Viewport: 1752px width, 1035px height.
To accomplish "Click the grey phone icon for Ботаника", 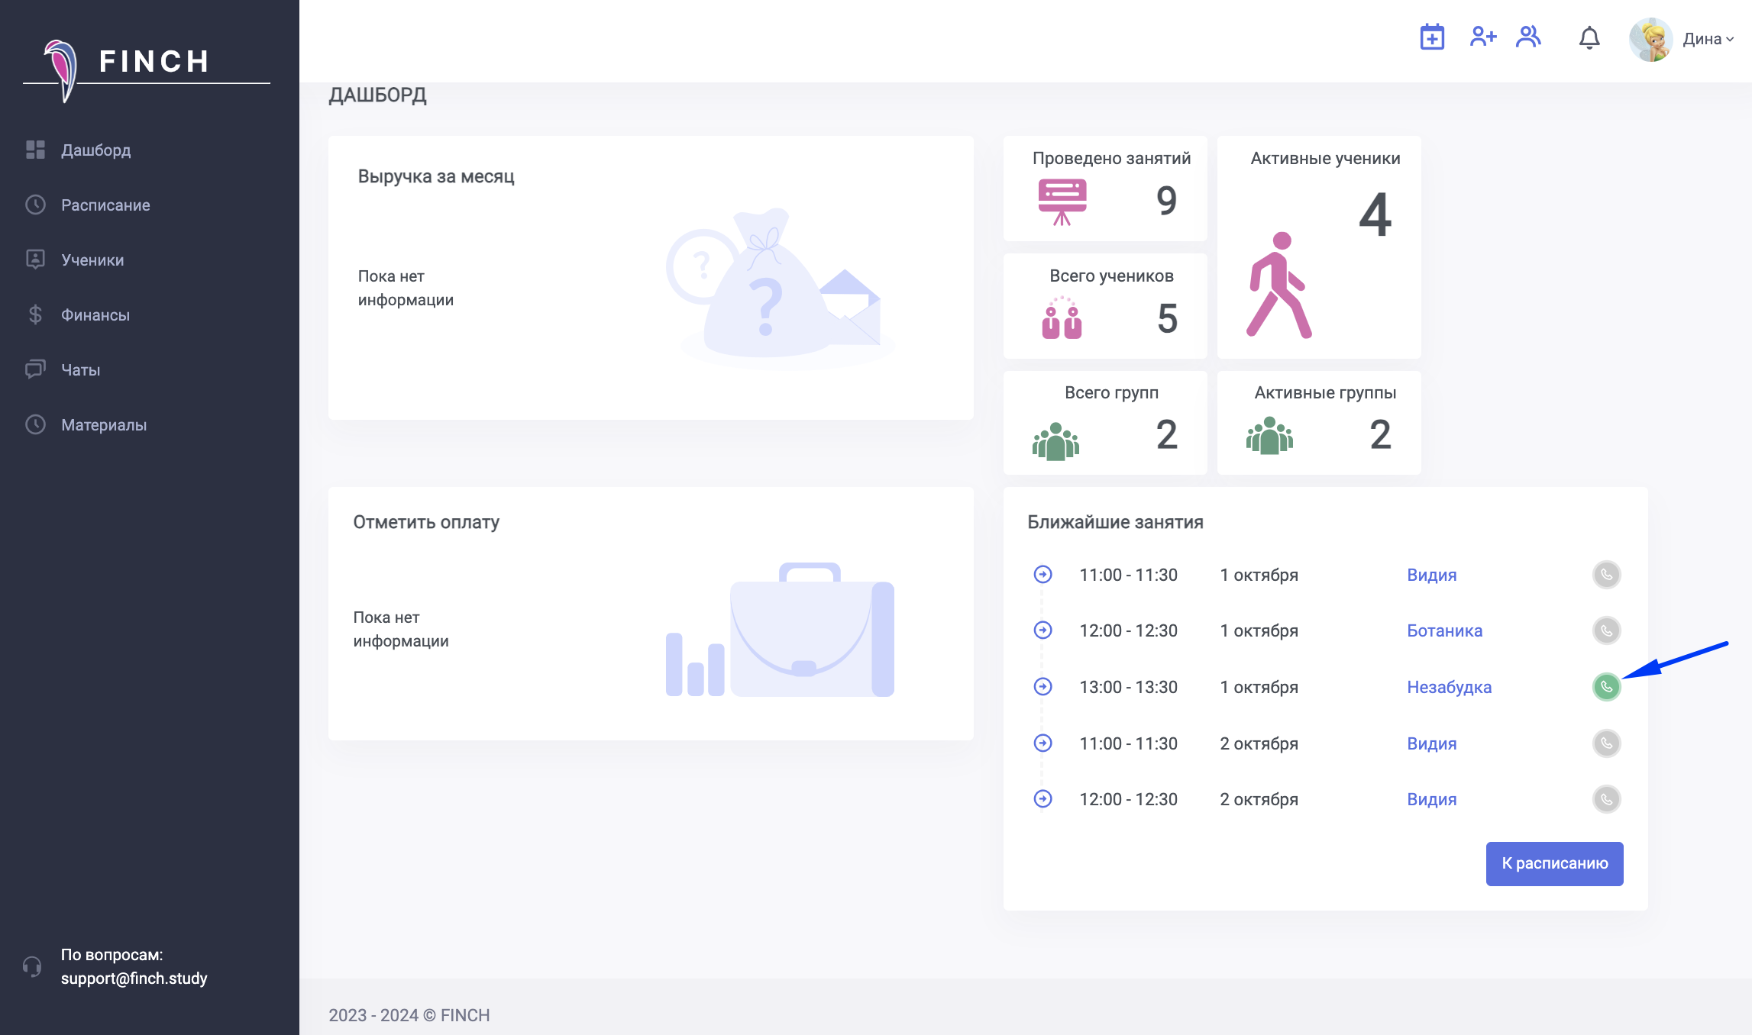I will pos(1606,630).
